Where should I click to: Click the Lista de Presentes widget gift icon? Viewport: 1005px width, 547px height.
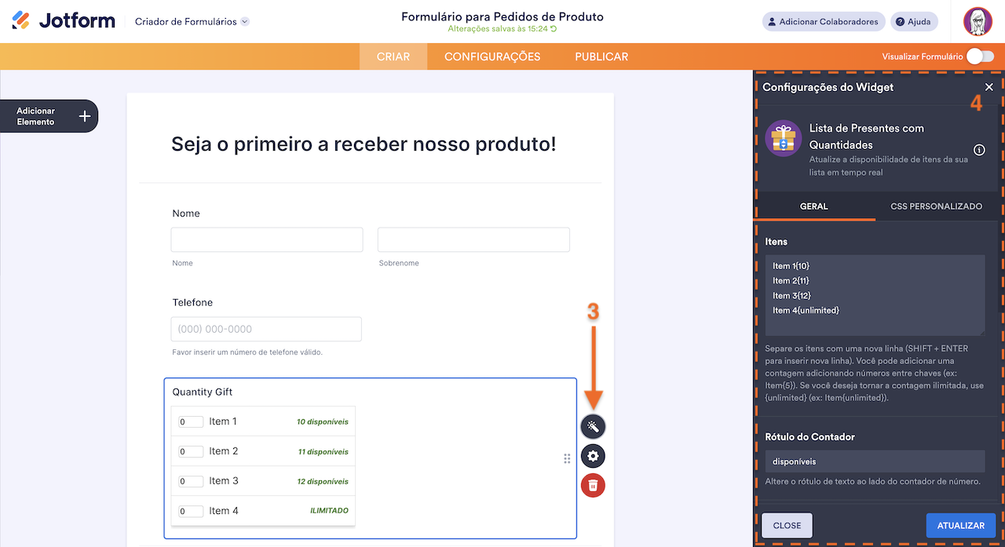(x=782, y=137)
